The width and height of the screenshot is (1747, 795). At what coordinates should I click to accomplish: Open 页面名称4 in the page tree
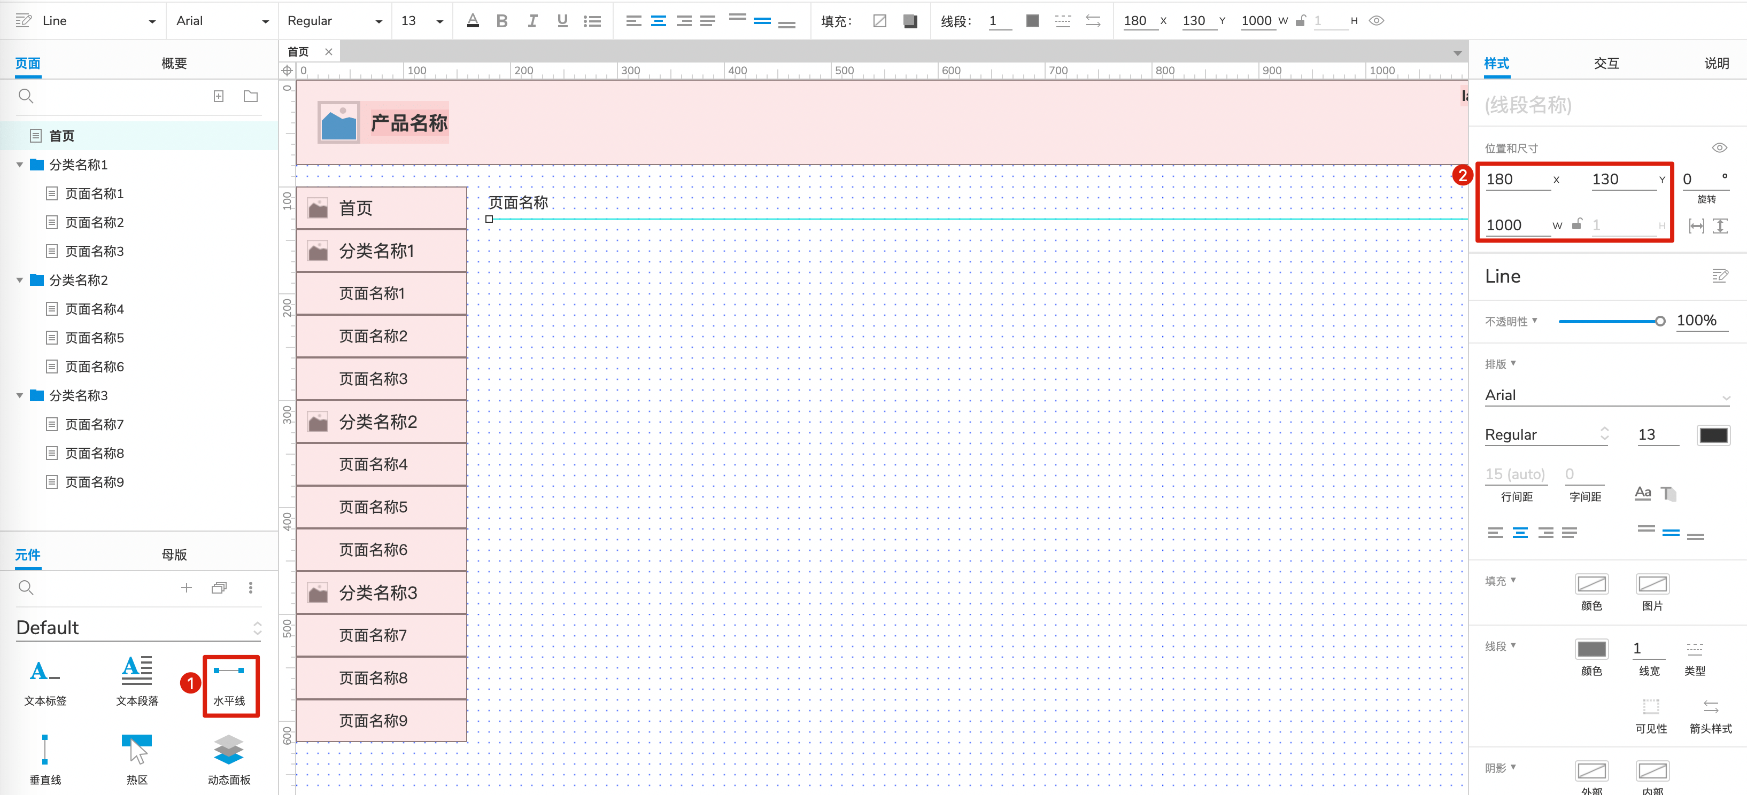tap(94, 309)
